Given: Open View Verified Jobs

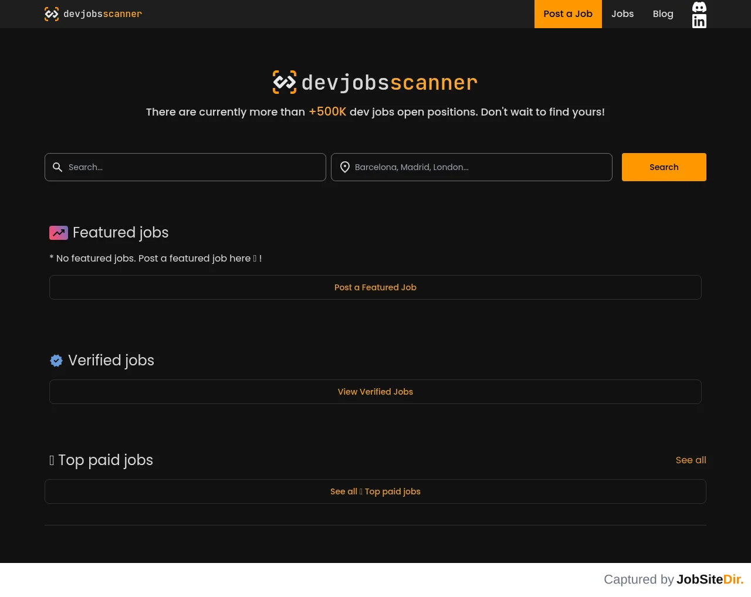Looking at the screenshot, I should 375,392.
